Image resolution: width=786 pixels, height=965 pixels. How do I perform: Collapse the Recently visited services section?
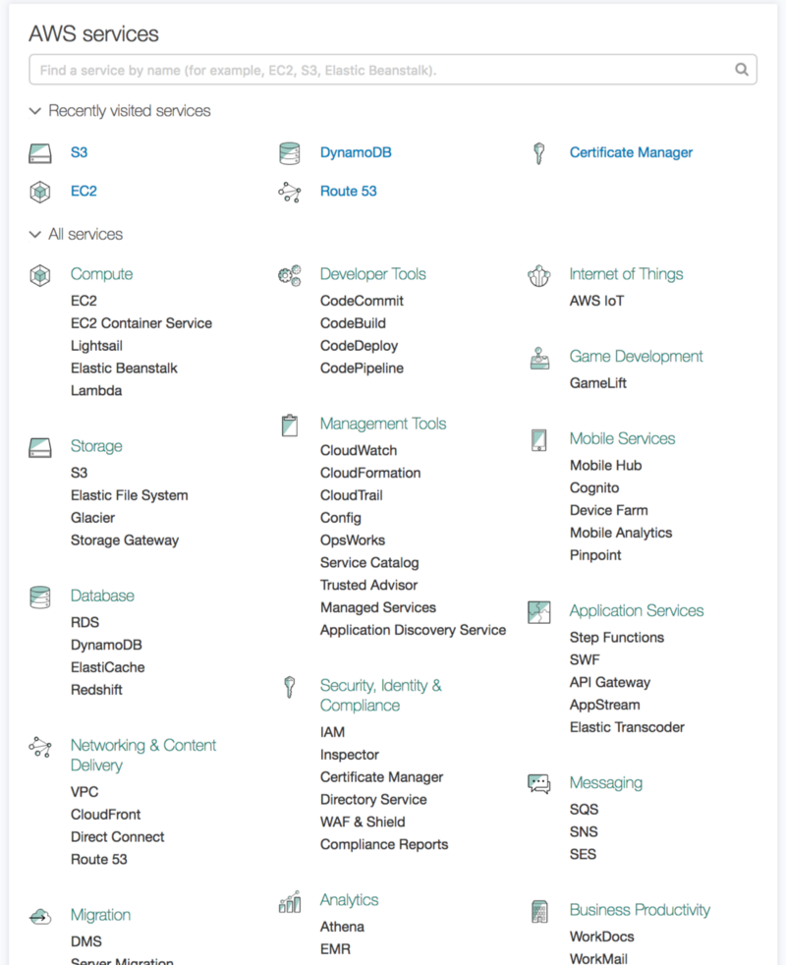(35, 111)
